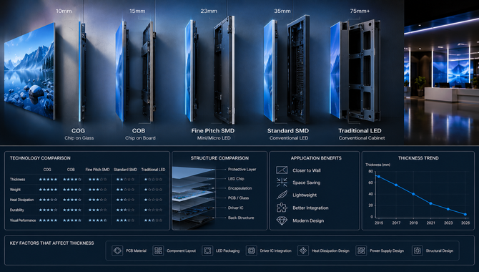The image size is (479, 272).
Task: Select the Thickness row label in table
Action: [x=17, y=179]
